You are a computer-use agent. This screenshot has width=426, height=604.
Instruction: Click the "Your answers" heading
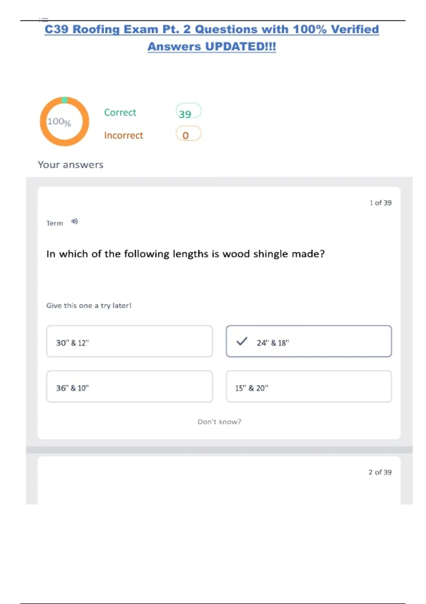click(x=71, y=165)
